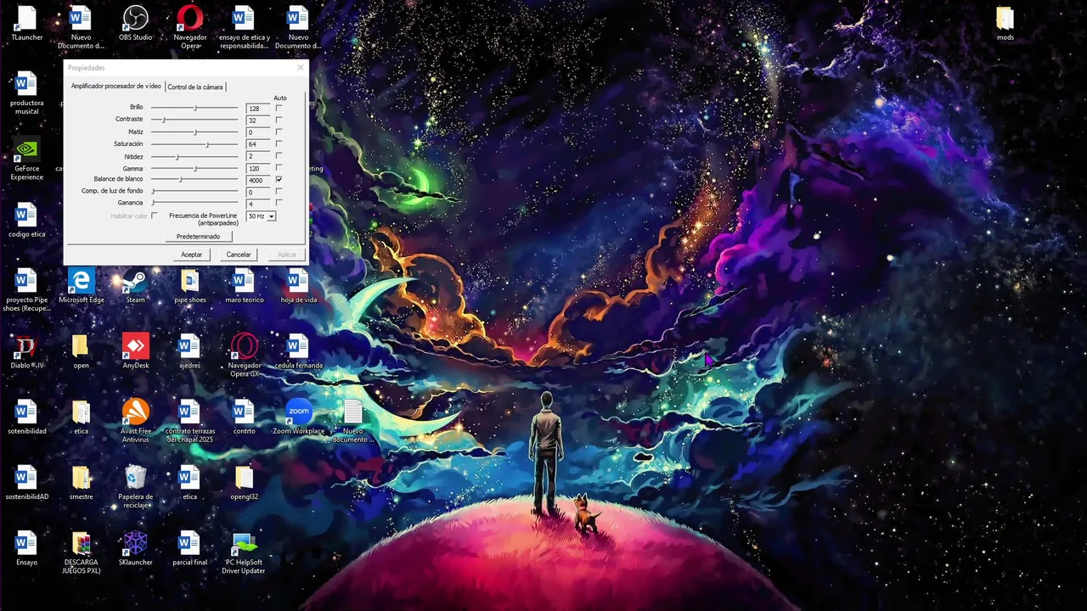Click the Gamma slider thumb

195,168
